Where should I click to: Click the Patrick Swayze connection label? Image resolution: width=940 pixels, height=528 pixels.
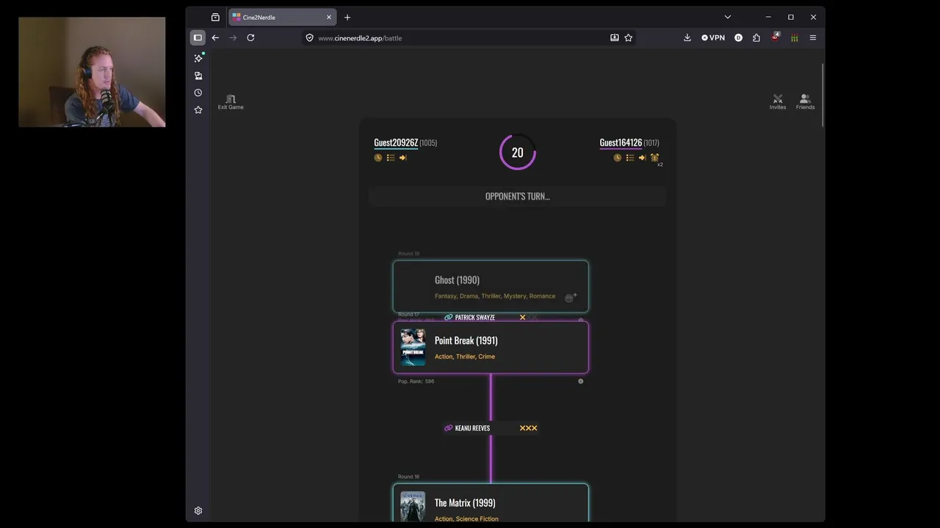(x=474, y=318)
